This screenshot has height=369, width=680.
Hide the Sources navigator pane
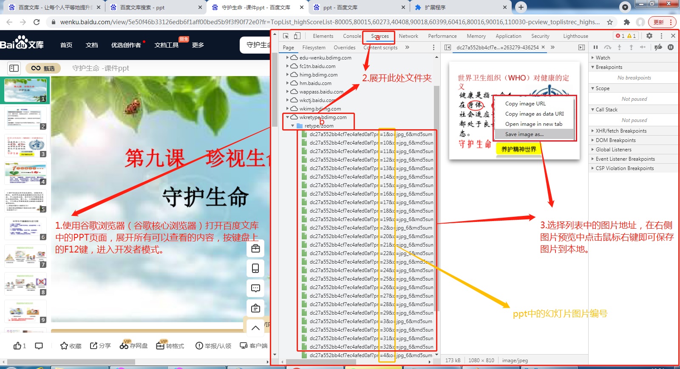tap(448, 48)
